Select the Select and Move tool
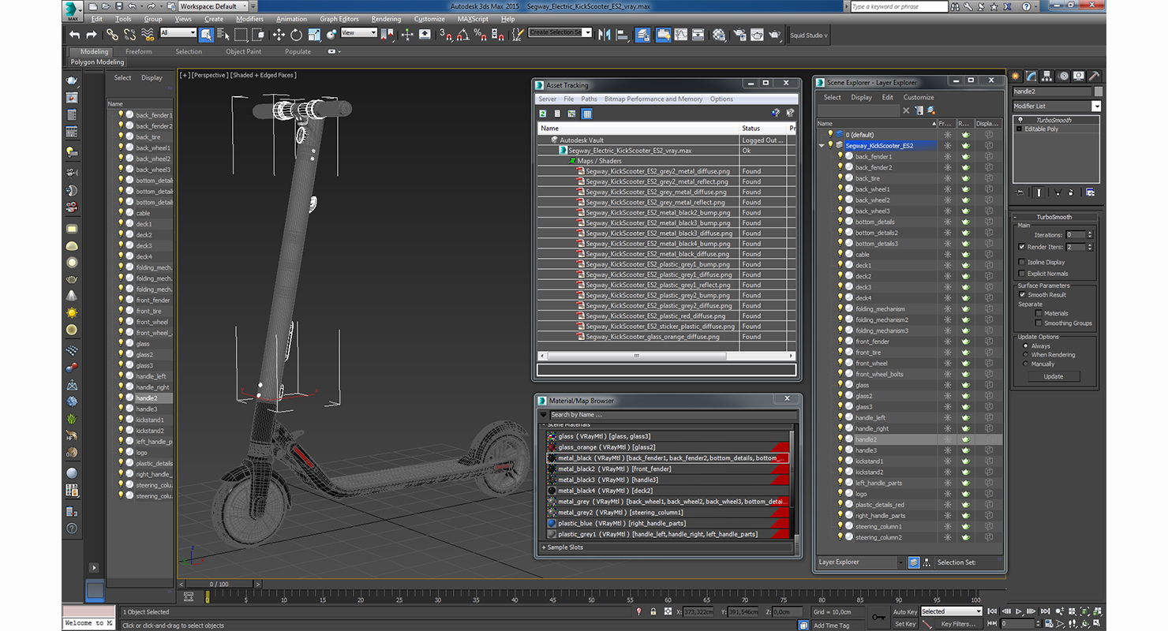The image size is (1168, 631). click(x=279, y=35)
